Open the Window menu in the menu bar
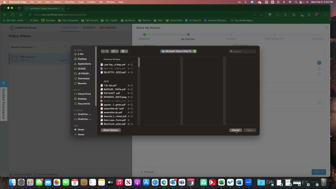Viewport: 336px width, 189px height. click(110, 2)
